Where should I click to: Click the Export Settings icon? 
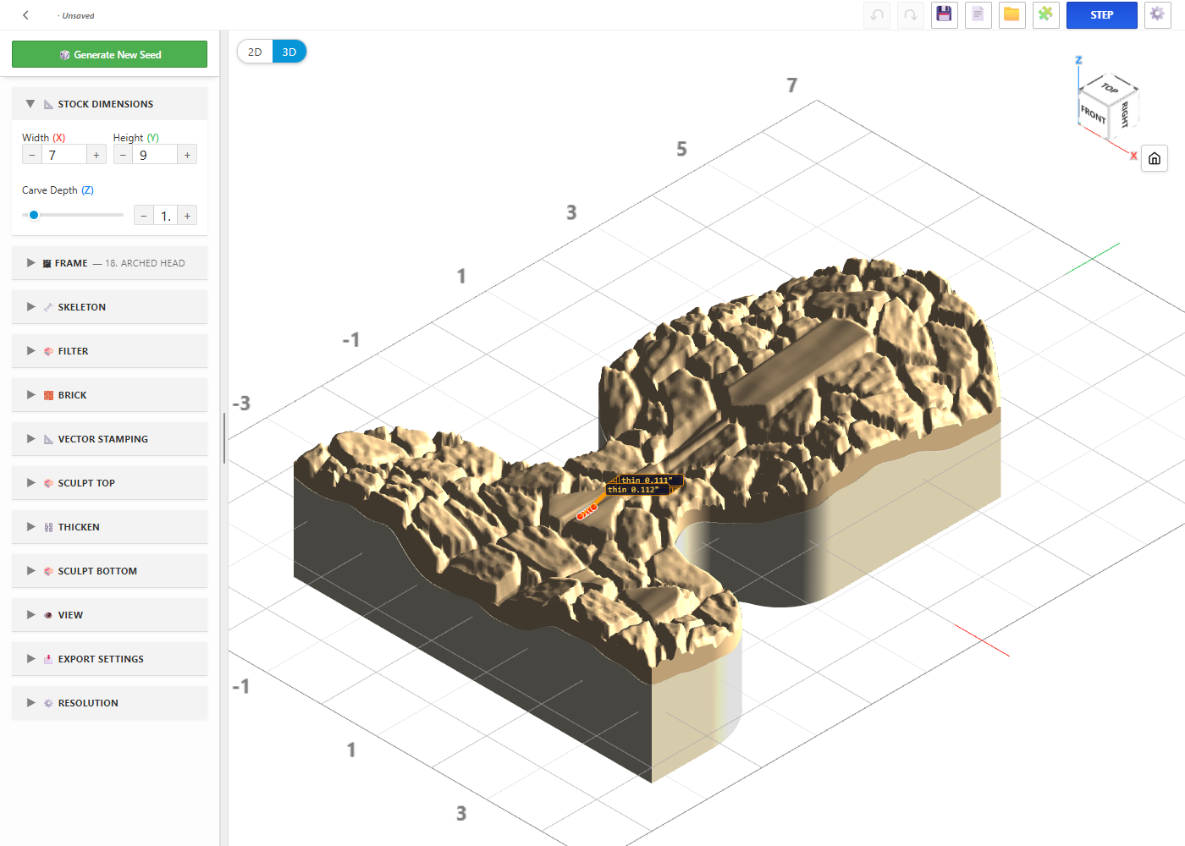pos(48,659)
